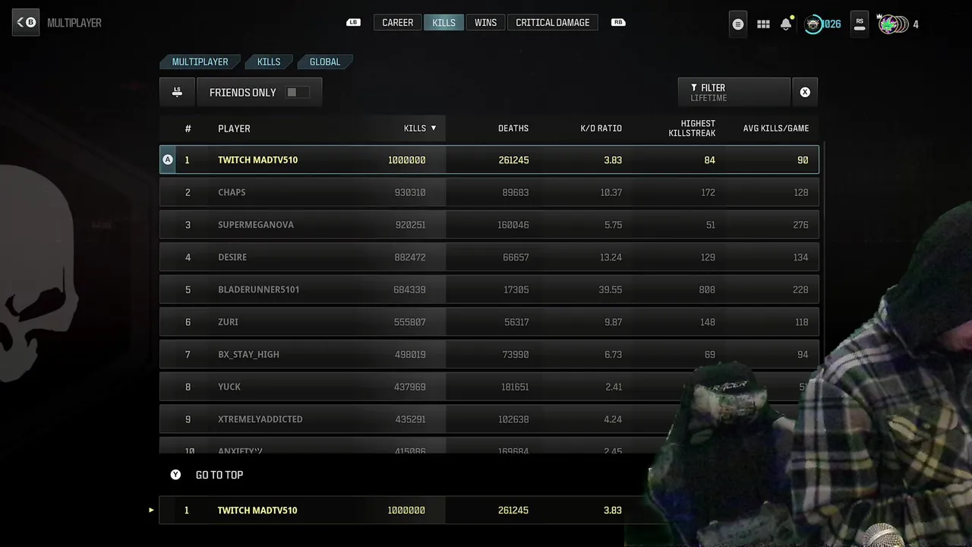The width and height of the screenshot is (972, 547).
Task: Open the party members icon showing 4
Action: [898, 24]
